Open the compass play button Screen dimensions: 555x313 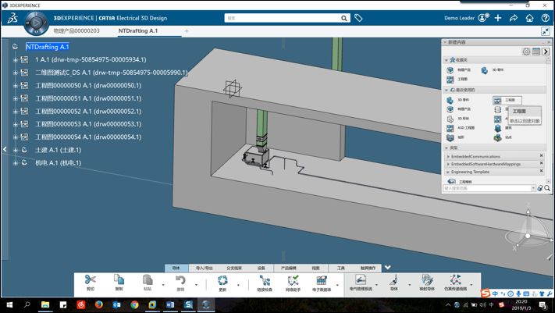pos(36,23)
